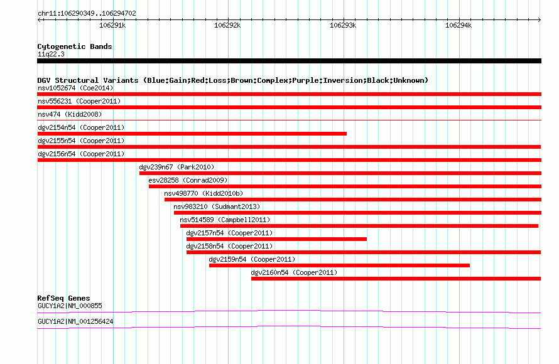Select the nsv514589 red loss bar
559x364 pixels.
359,226
